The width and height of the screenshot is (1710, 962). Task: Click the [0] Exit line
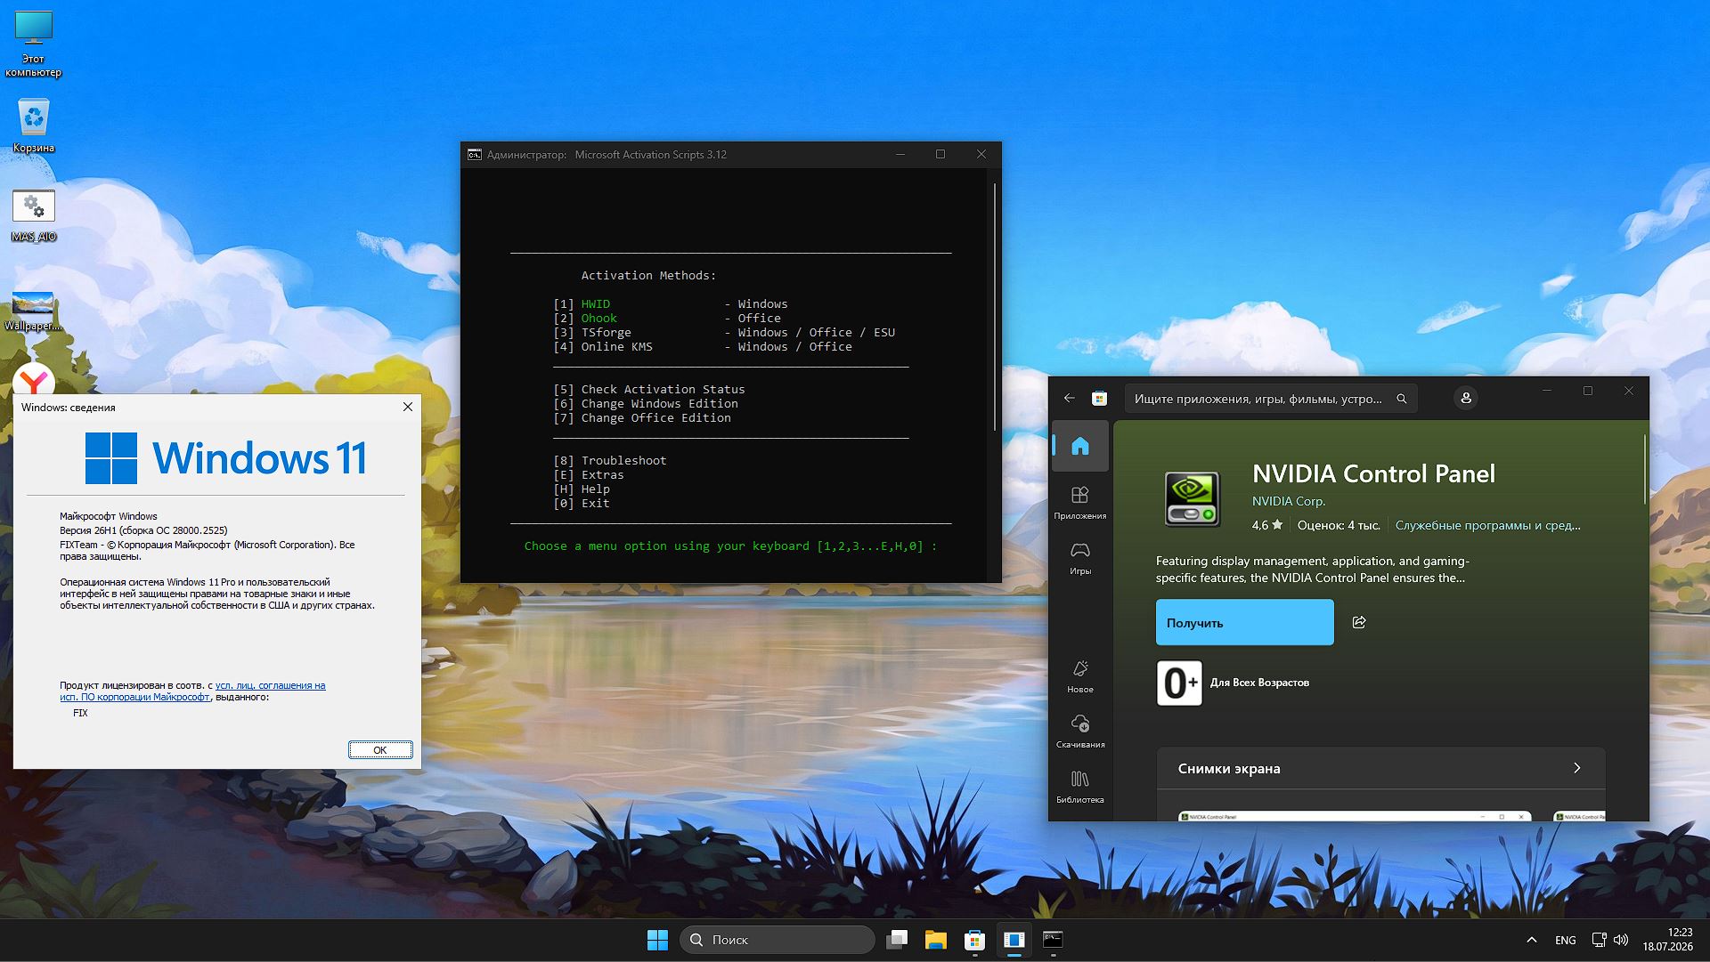coord(582,503)
